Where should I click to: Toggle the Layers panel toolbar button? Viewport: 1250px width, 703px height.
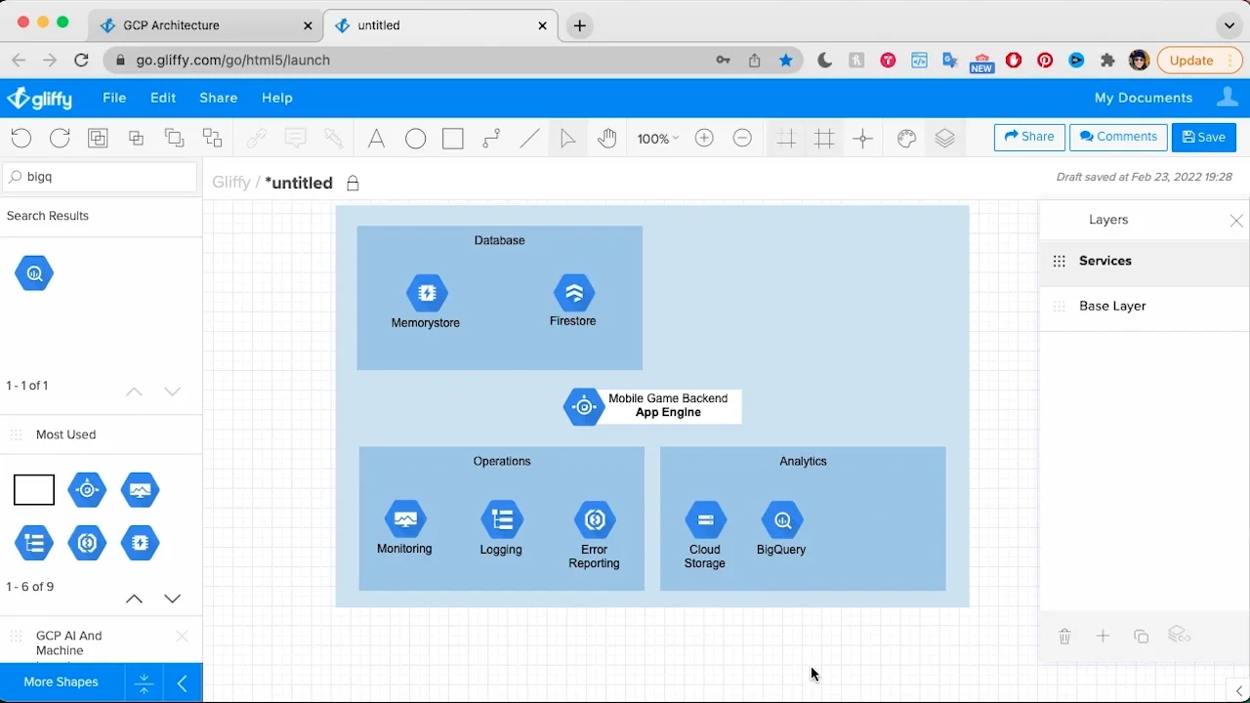[944, 139]
